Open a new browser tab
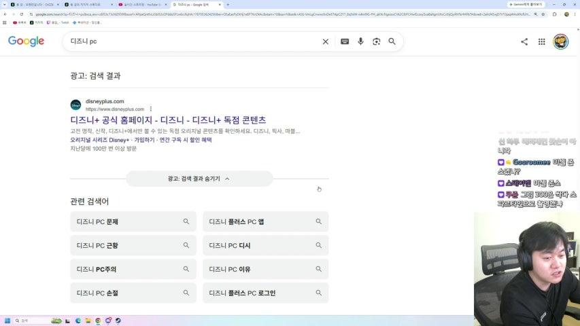 coord(228,5)
